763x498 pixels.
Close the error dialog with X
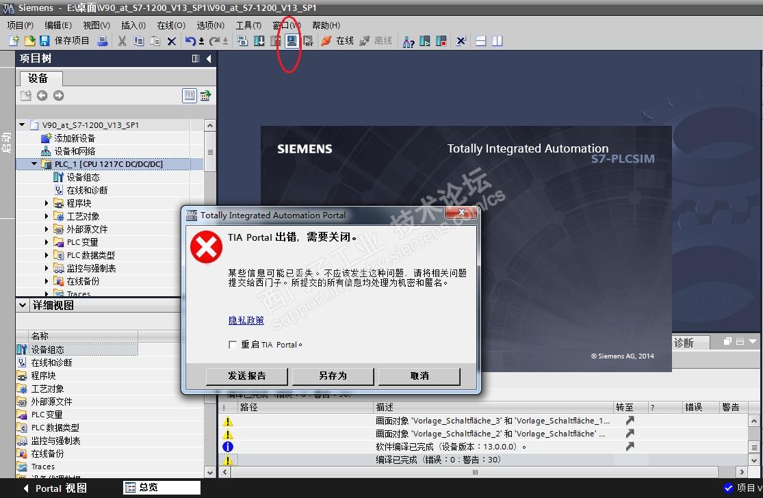[461, 212]
